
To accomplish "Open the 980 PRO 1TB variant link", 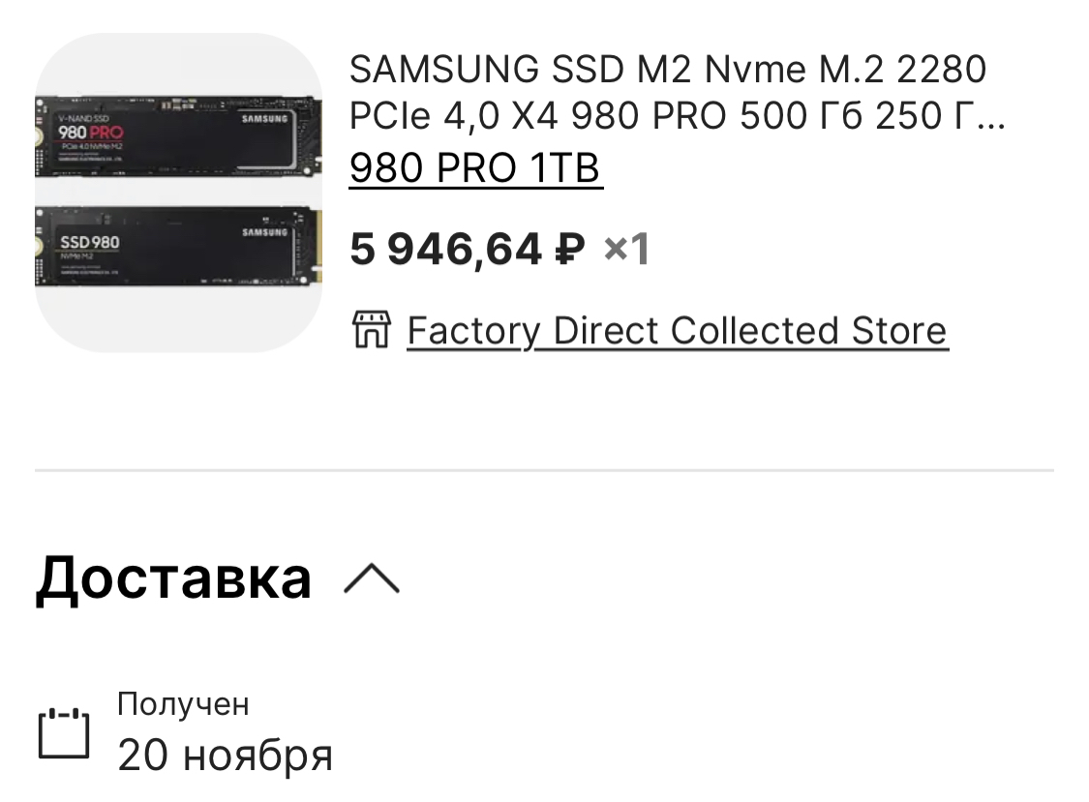I will point(475,169).
